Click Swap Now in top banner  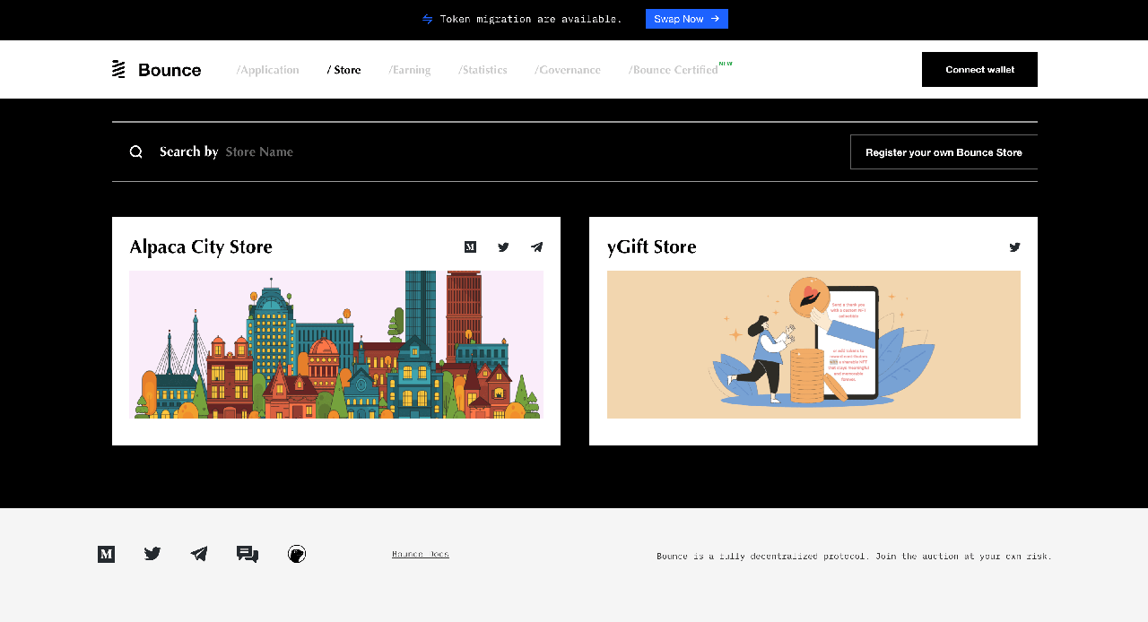click(x=686, y=19)
